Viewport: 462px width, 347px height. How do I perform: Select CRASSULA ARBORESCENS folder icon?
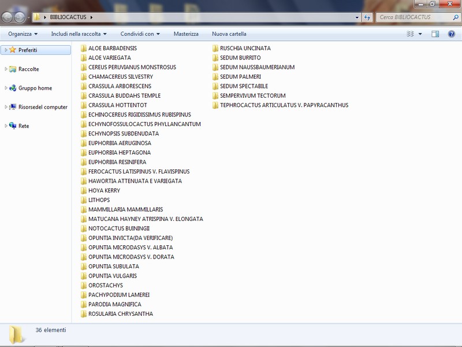(84, 86)
